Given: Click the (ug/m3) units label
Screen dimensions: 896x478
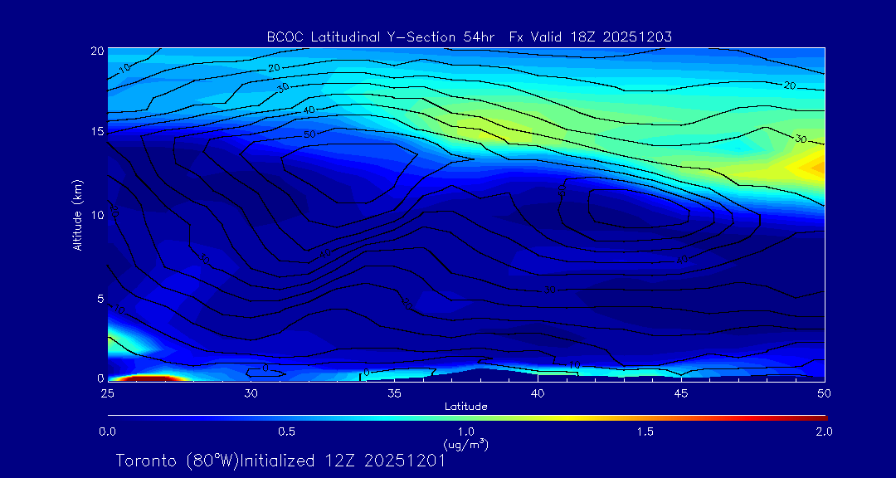Looking at the screenshot, I should click(x=465, y=444).
